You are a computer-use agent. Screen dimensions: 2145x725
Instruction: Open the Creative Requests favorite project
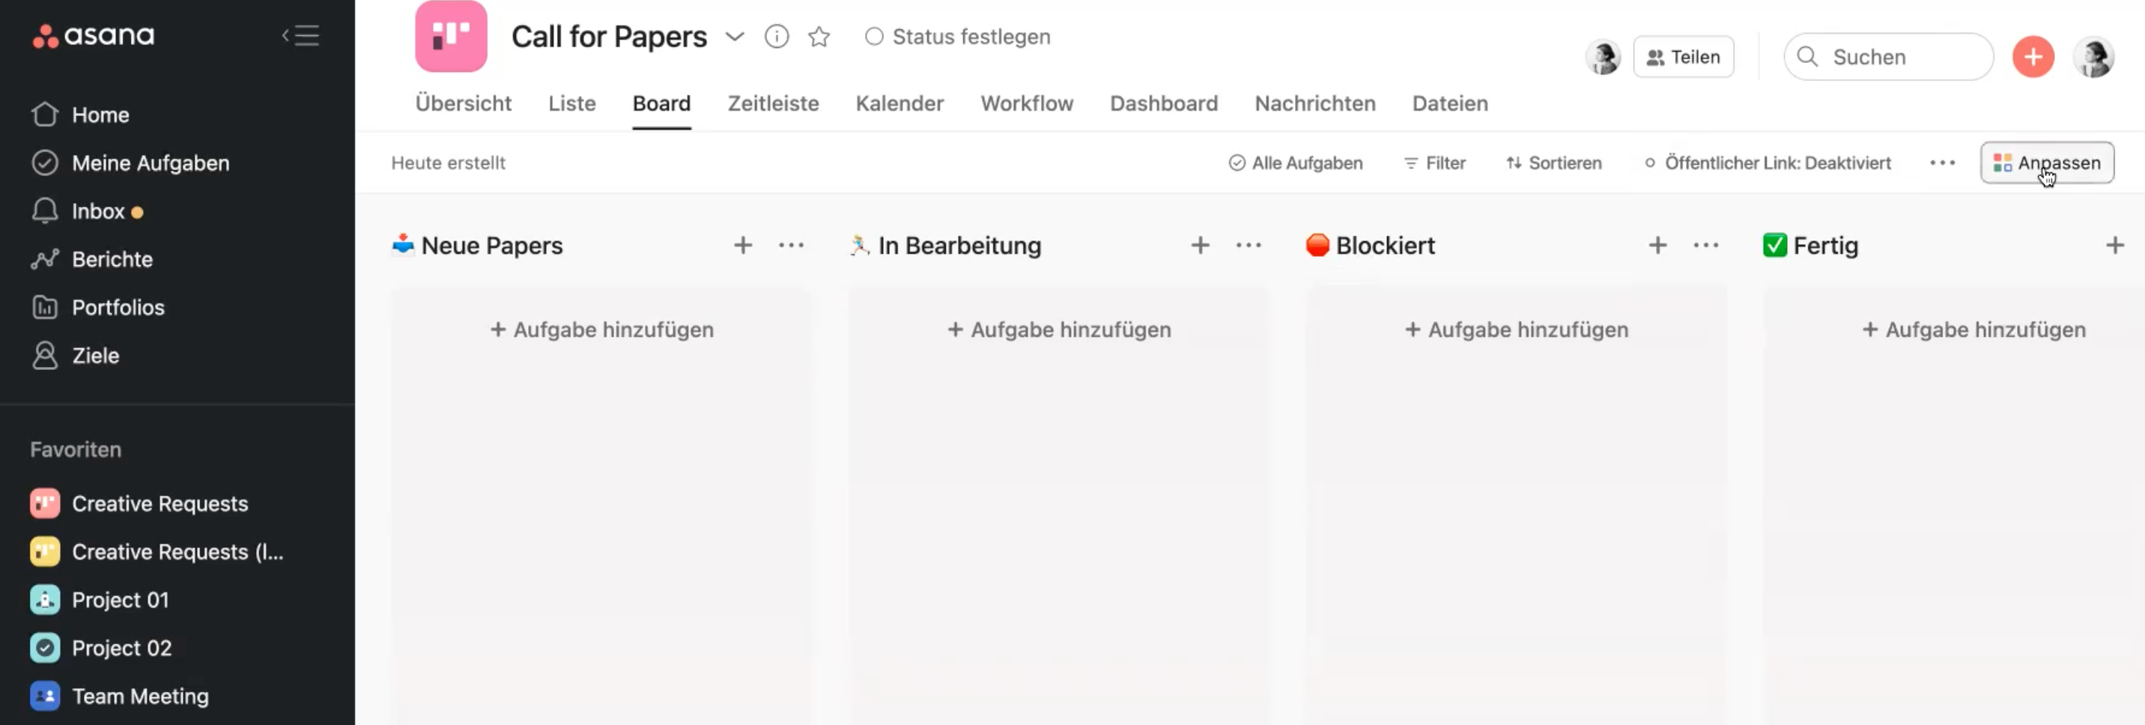159,503
